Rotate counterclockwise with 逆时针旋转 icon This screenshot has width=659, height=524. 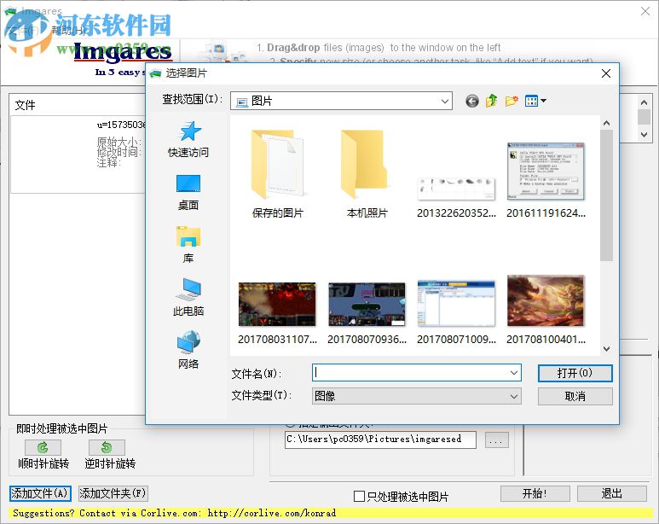pos(107,447)
